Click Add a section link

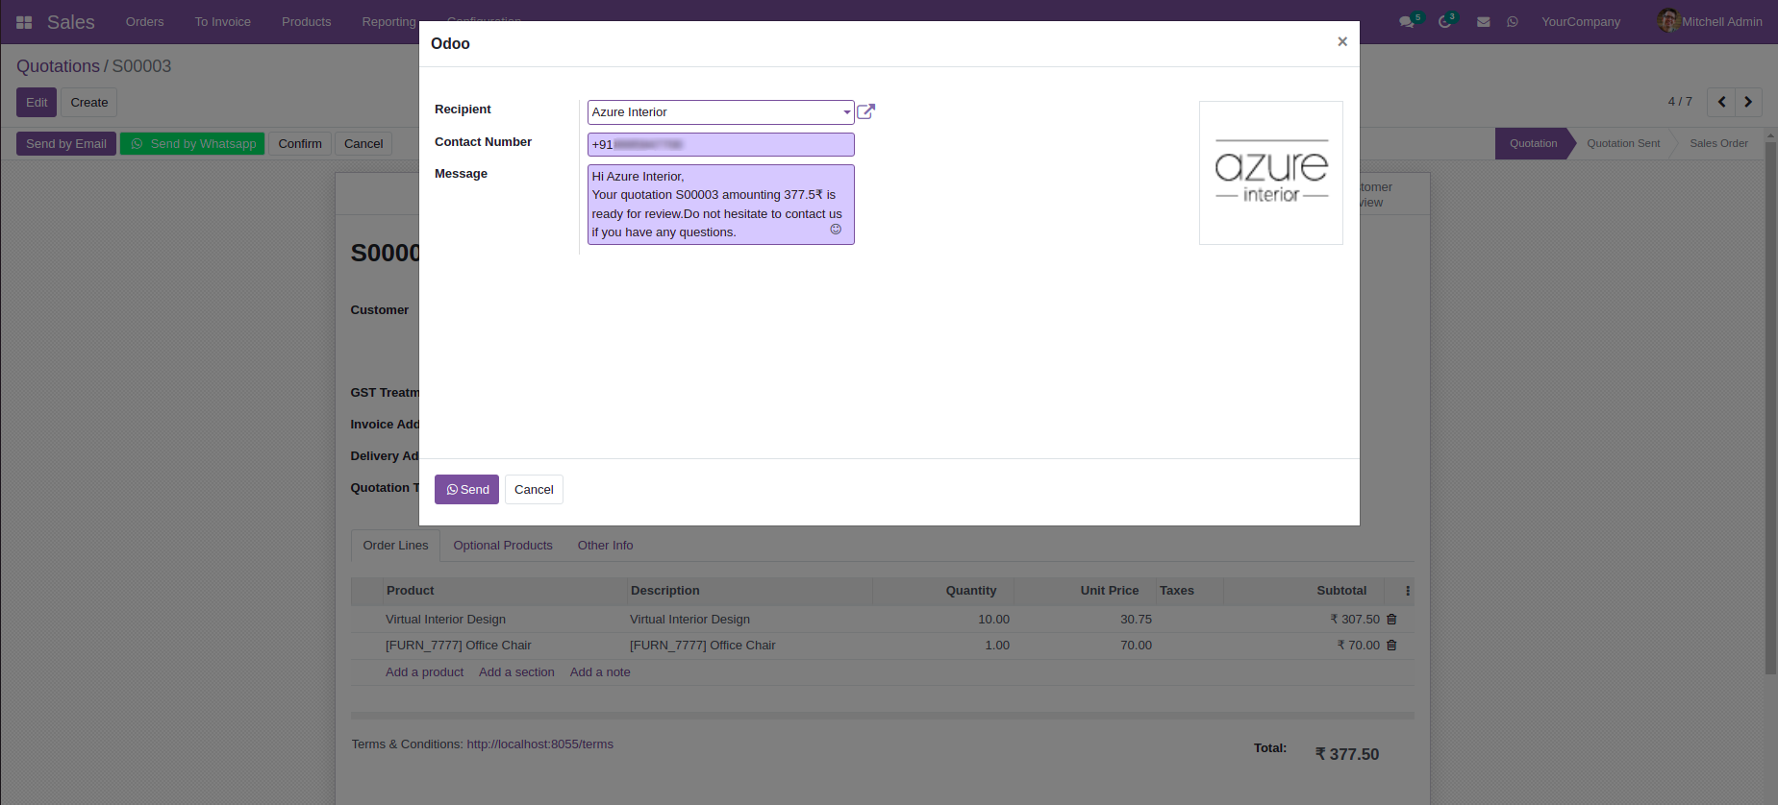point(516,672)
